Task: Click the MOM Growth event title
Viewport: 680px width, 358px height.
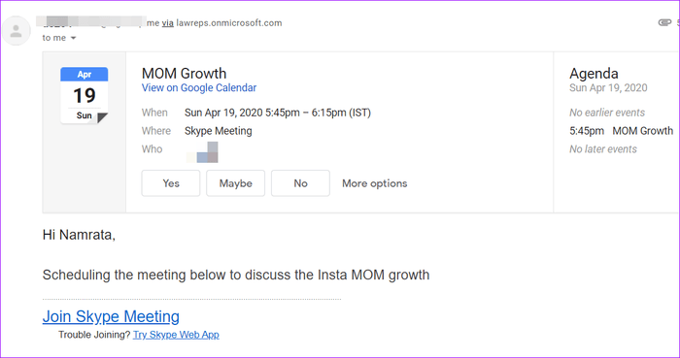Action: [184, 73]
